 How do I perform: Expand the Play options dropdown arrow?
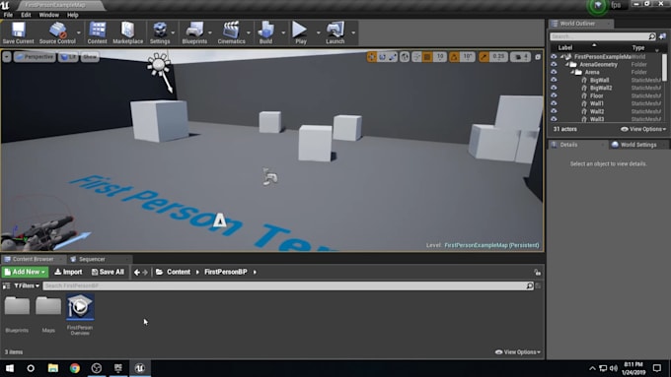click(x=318, y=32)
